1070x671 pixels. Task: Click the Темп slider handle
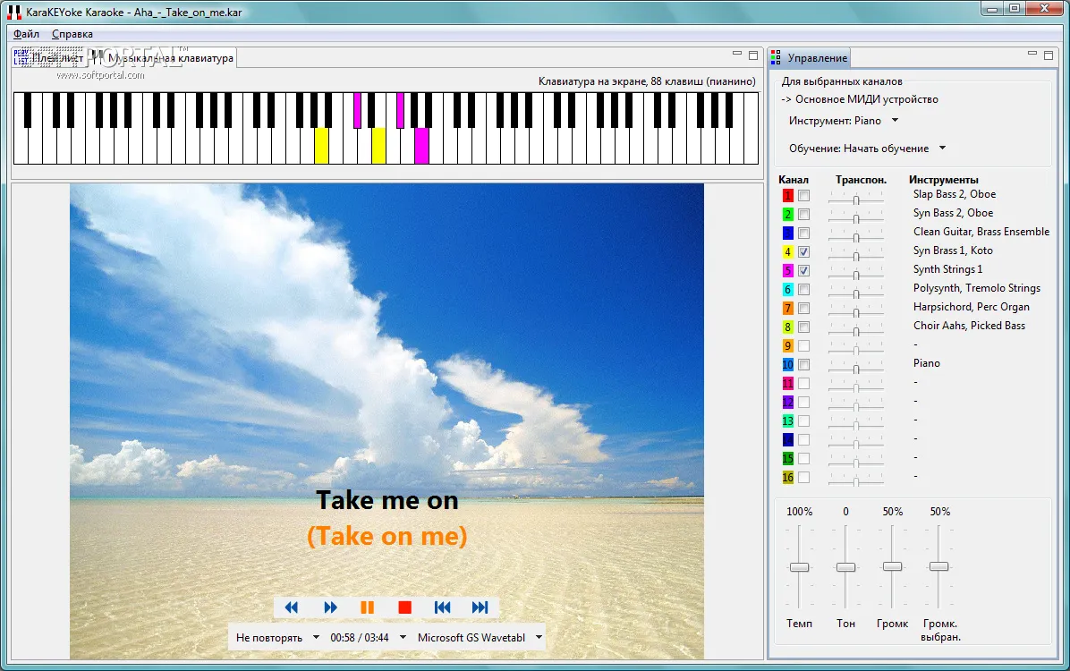click(799, 567)
